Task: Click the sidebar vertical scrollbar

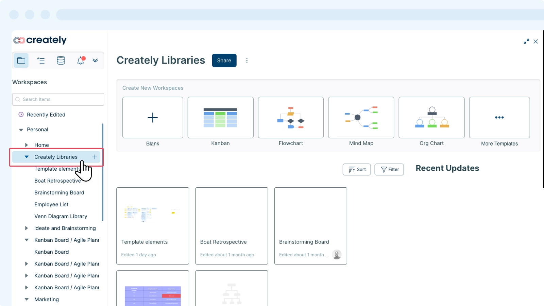Action: point(103,172)
